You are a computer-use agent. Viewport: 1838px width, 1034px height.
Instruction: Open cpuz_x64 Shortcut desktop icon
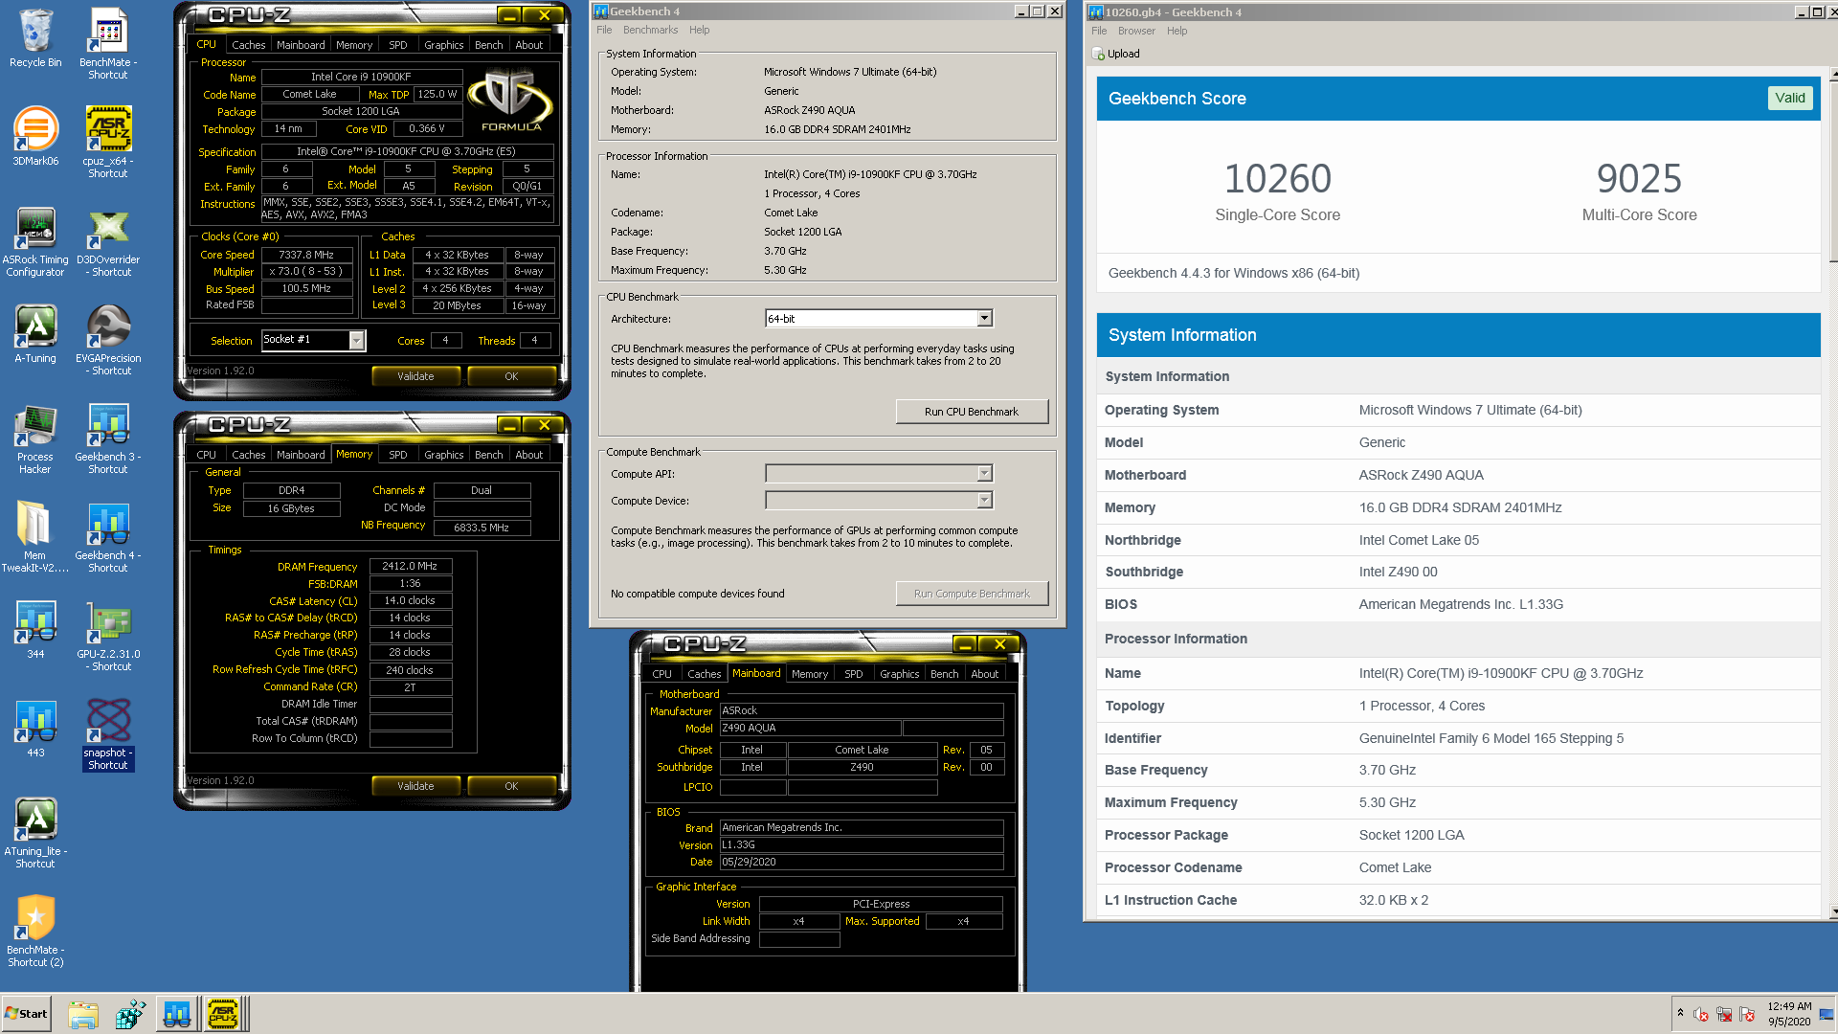click(x=108, y=142)
